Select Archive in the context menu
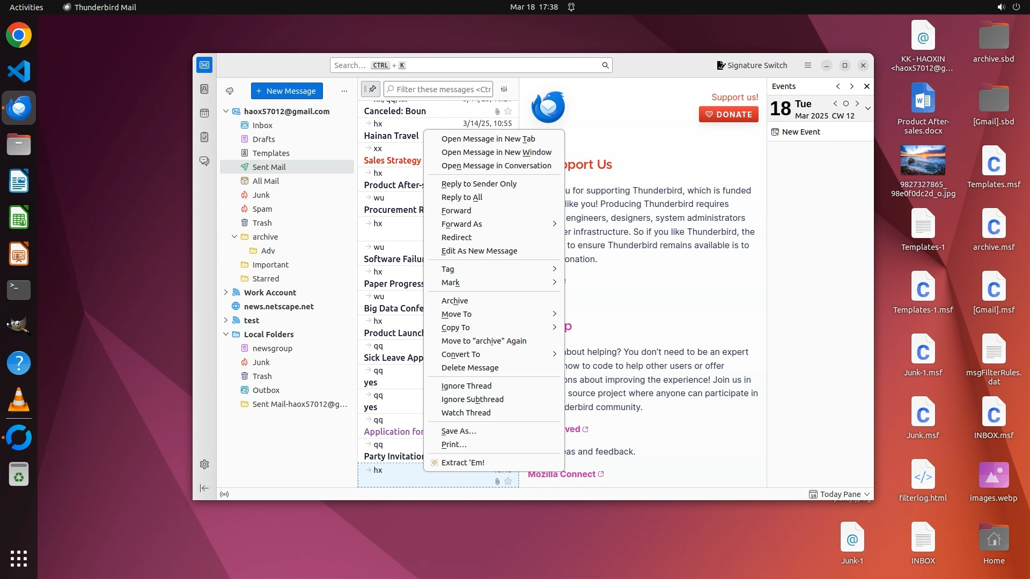1030x579 pixels. click(x=454, y=301)
